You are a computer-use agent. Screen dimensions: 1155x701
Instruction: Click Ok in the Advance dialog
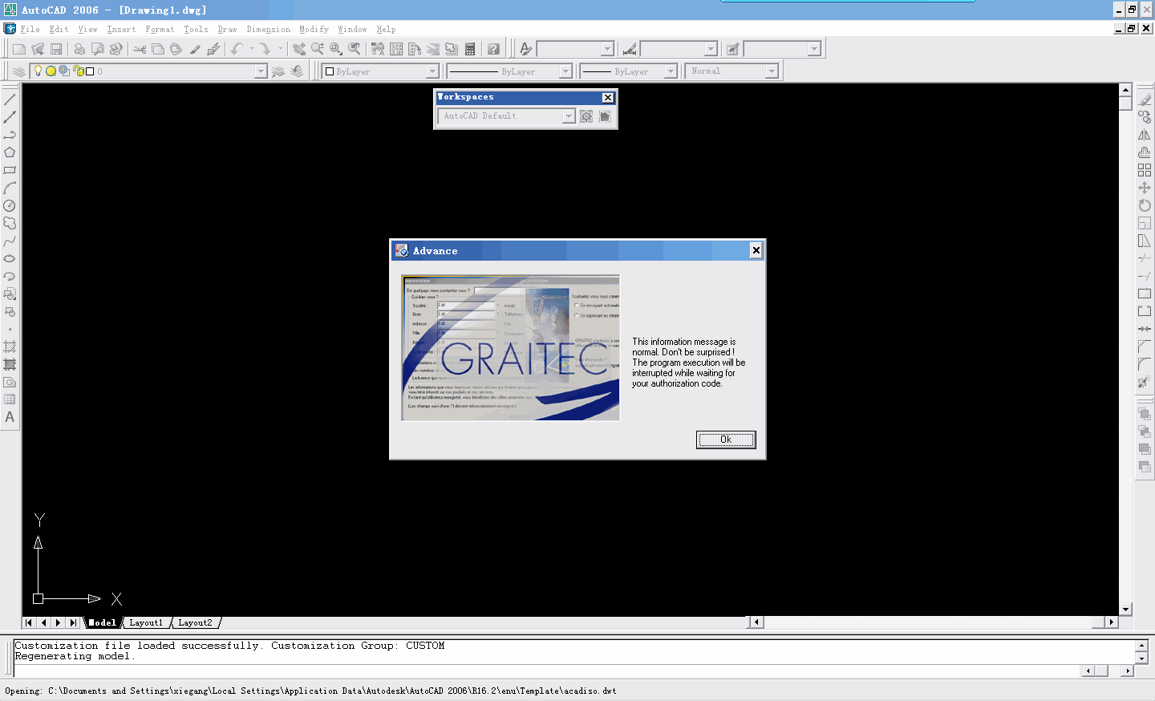coord(726,440)
